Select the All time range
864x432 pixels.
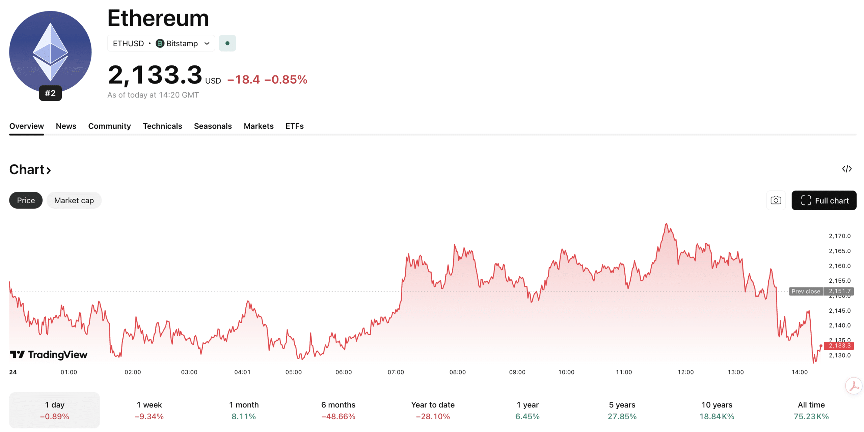(811, 410)
